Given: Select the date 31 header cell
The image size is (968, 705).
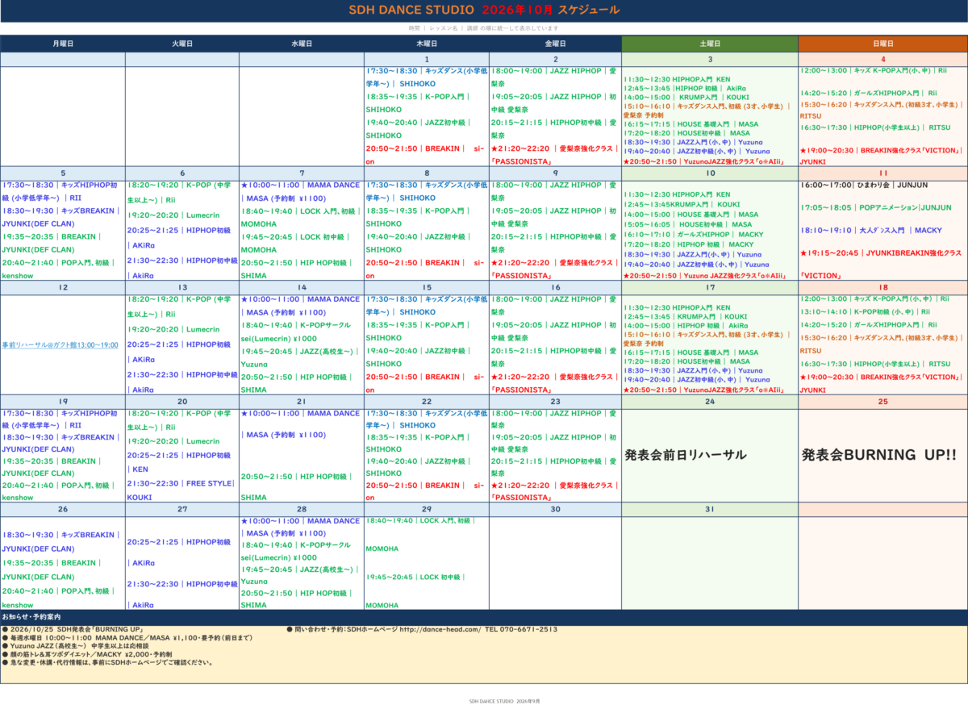Looking at the screenshot, I should pyautogui.click(x=710, y=509).
